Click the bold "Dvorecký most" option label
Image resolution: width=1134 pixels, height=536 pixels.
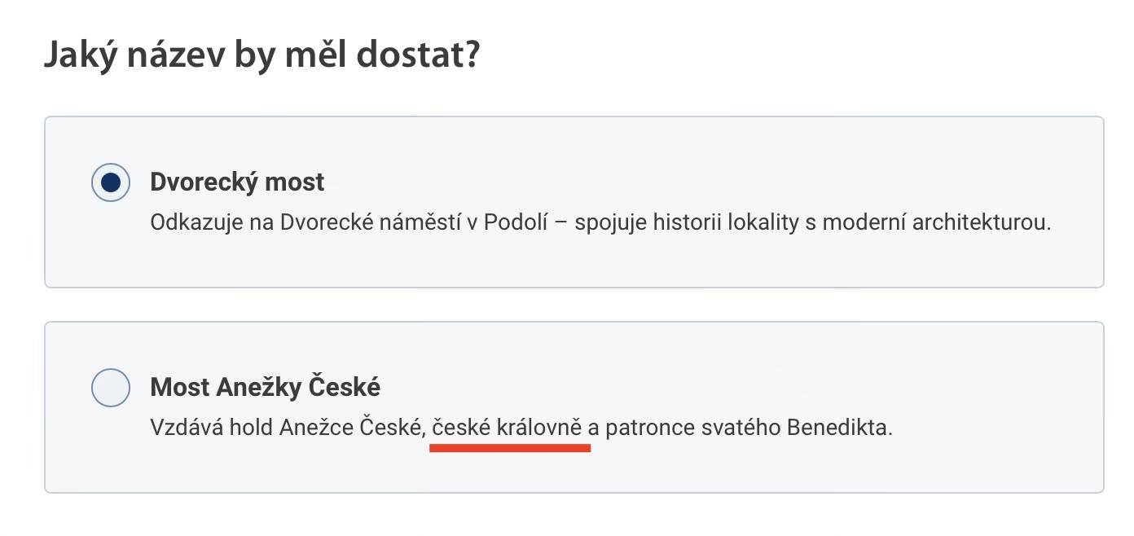click(237, 182)
